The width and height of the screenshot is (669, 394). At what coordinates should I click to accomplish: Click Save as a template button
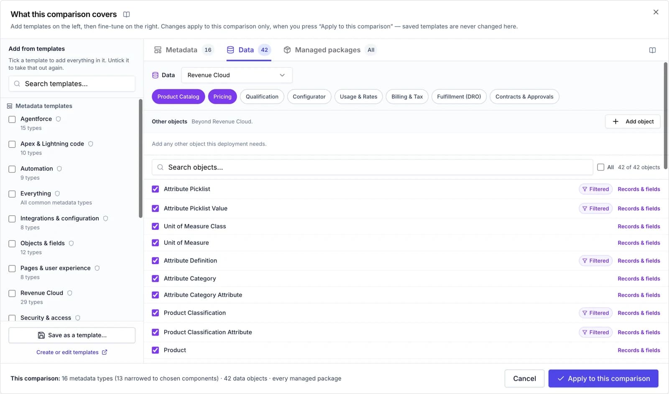click(72, 335)
